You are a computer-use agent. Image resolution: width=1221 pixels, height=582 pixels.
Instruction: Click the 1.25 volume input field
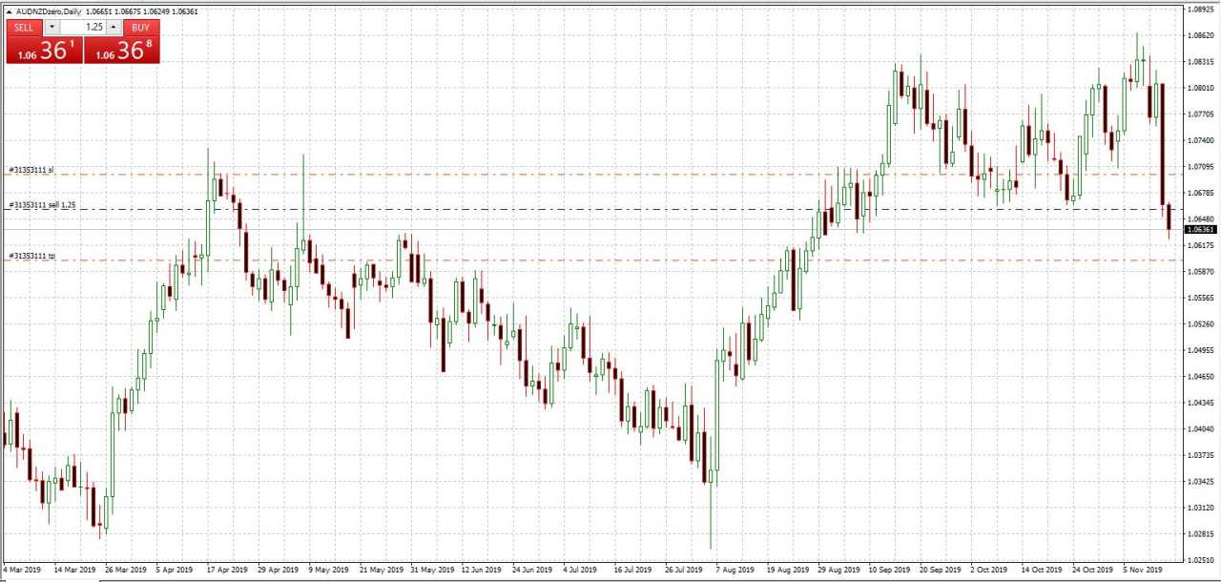click(x=83, y=27)
